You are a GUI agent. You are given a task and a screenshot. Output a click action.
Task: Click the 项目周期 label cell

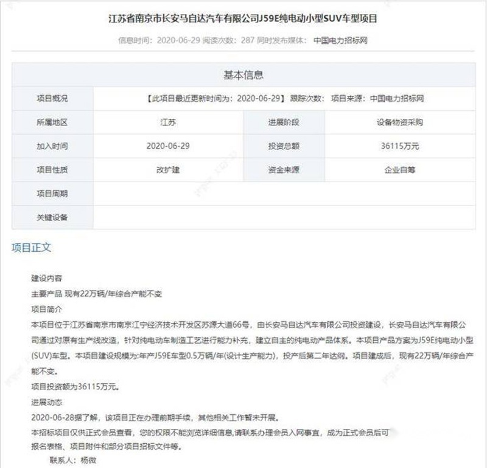point(52,194)
